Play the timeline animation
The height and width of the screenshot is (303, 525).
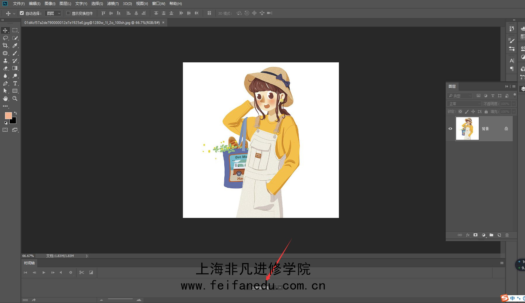(44, 272)
